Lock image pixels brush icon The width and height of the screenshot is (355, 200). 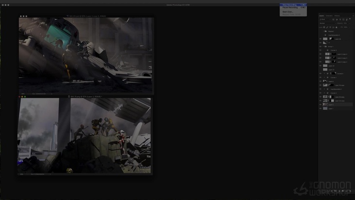click(327, 27)
